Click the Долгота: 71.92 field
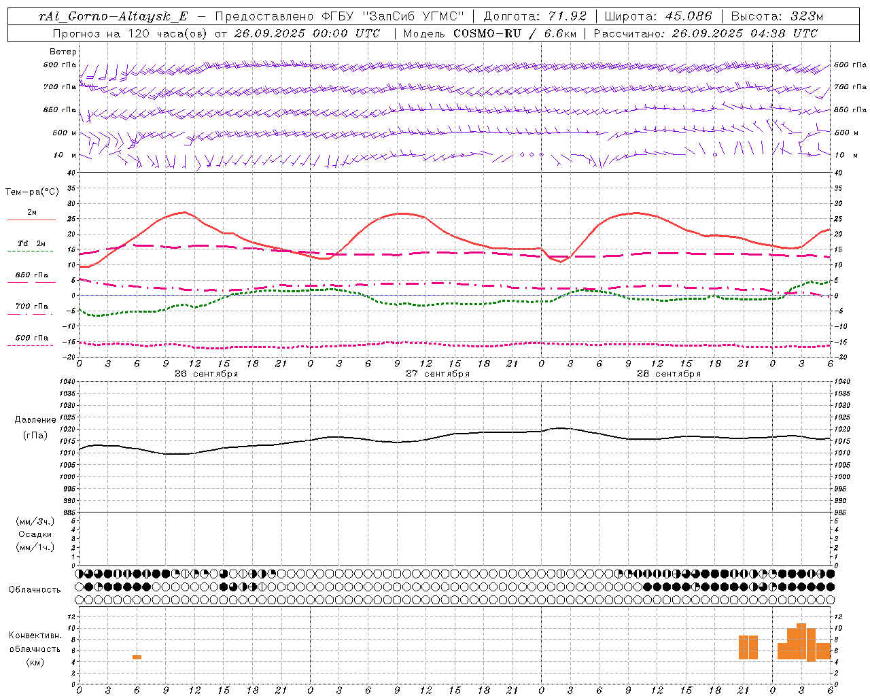Image resolution: width=870 pixels, height=696 pixels. pos(535,16)
